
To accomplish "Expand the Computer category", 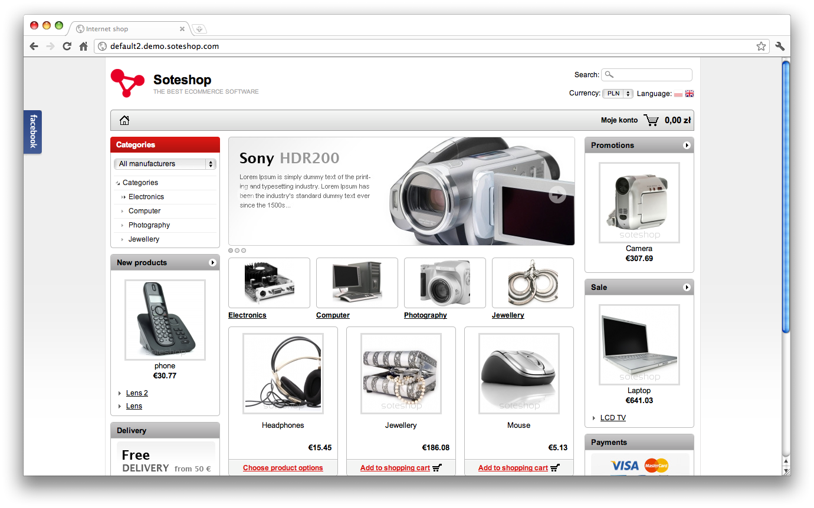I will [123, 211].
